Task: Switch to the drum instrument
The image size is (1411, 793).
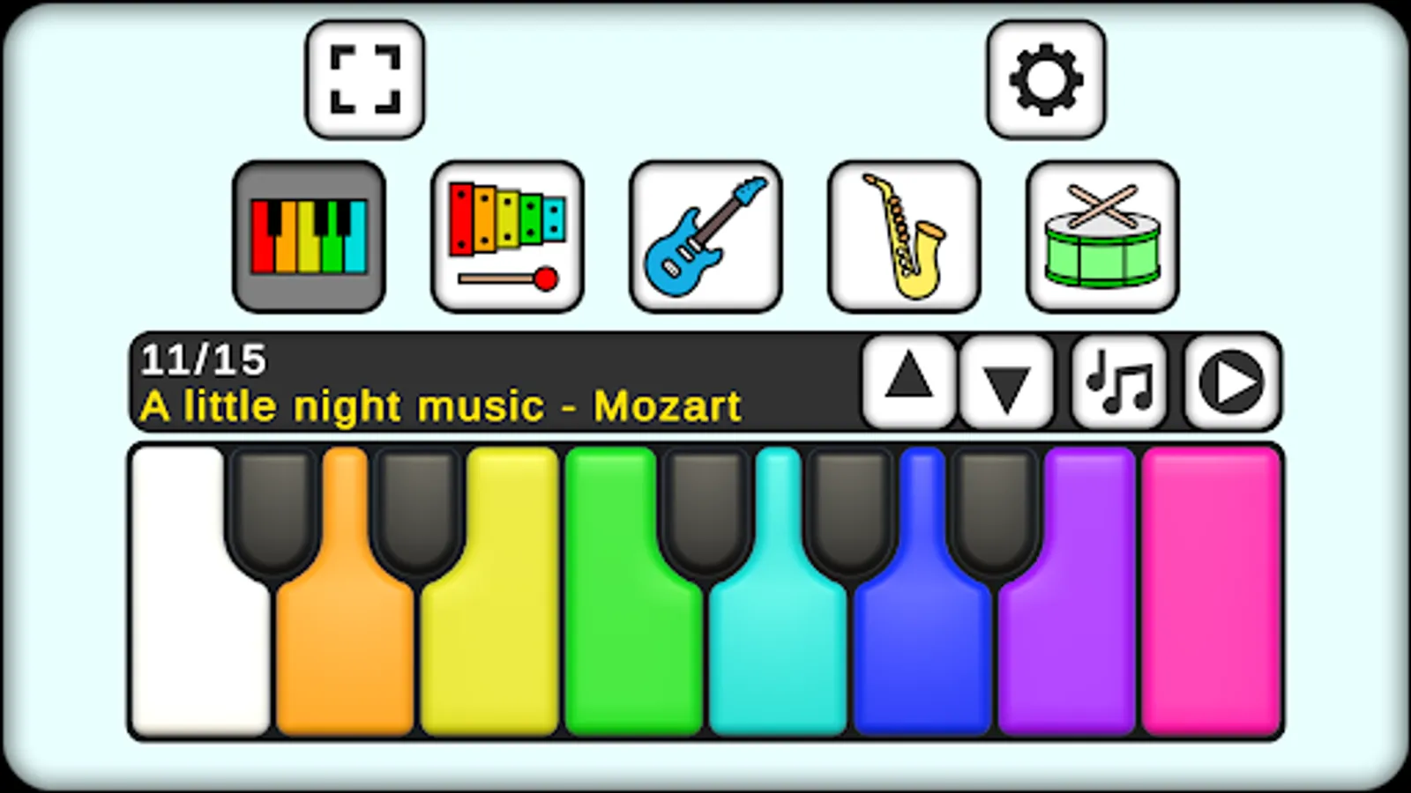Action: 1102,236
